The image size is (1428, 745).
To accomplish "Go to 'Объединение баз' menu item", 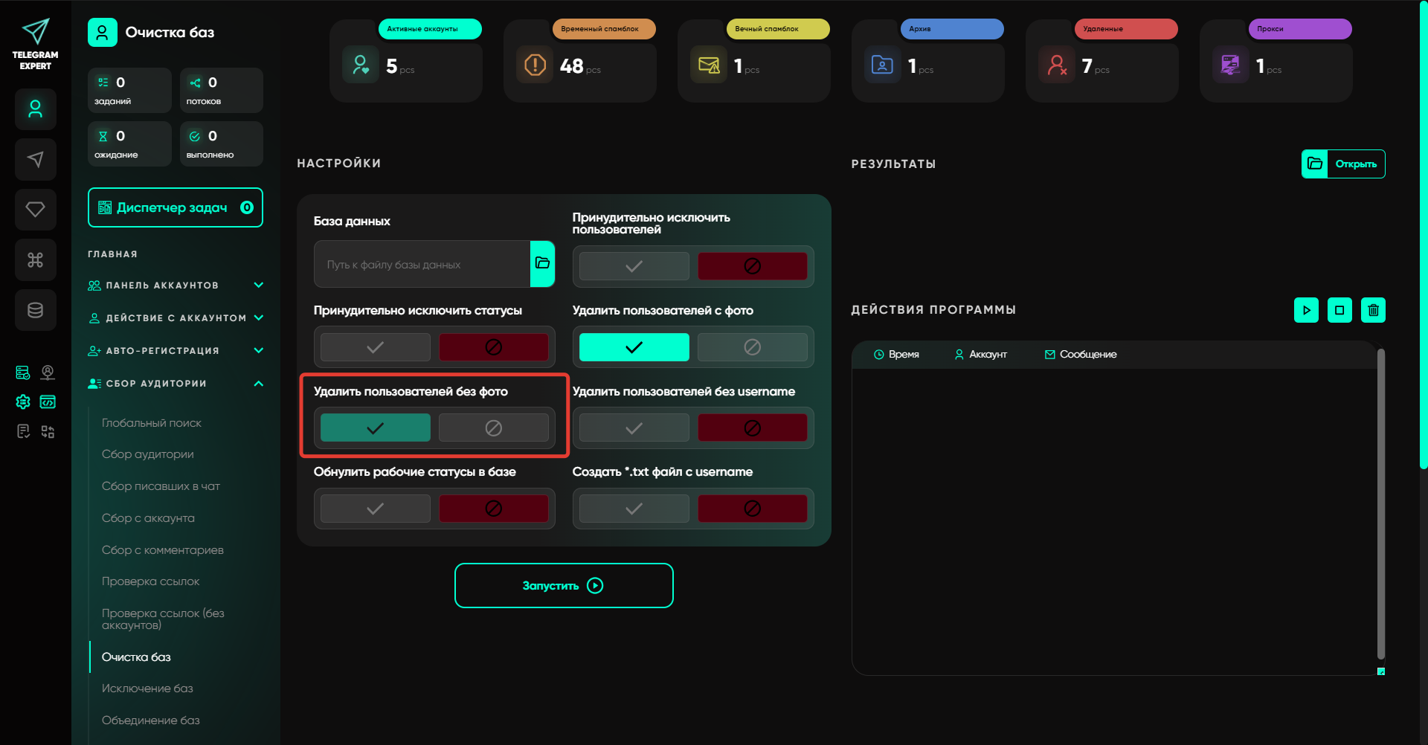I will click(151, 720).
